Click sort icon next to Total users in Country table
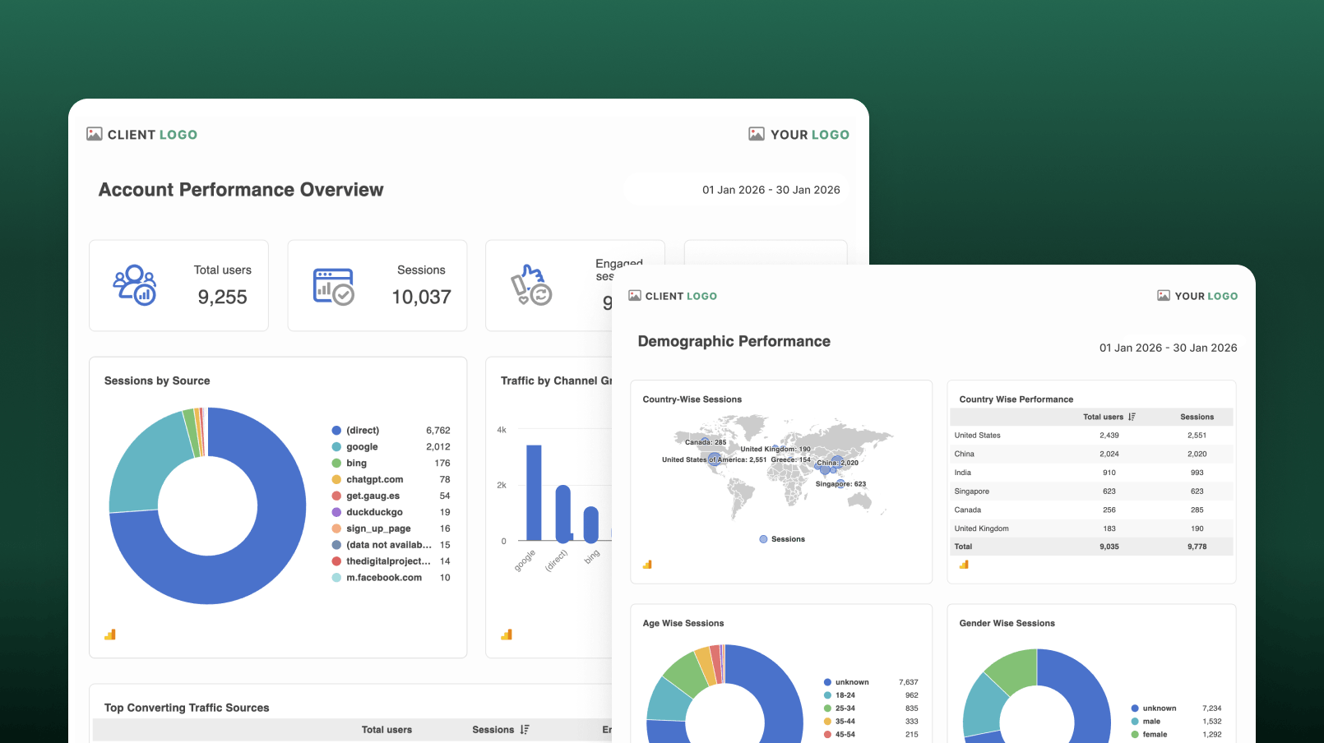The width and height of the screenshot is (1324, 743). [1132, 417]
